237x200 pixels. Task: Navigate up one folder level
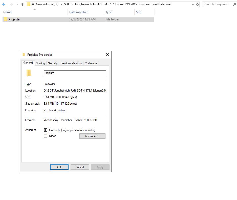tap(22, 4)
